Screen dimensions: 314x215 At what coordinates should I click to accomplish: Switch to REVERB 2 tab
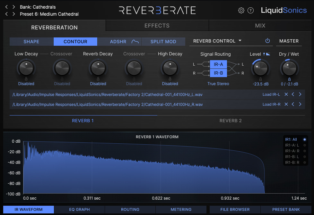coord(231,121)
